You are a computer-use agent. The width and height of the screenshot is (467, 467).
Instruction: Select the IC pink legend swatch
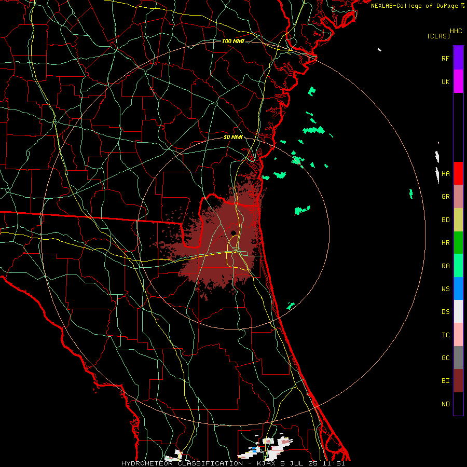click(x=458, y=335)
